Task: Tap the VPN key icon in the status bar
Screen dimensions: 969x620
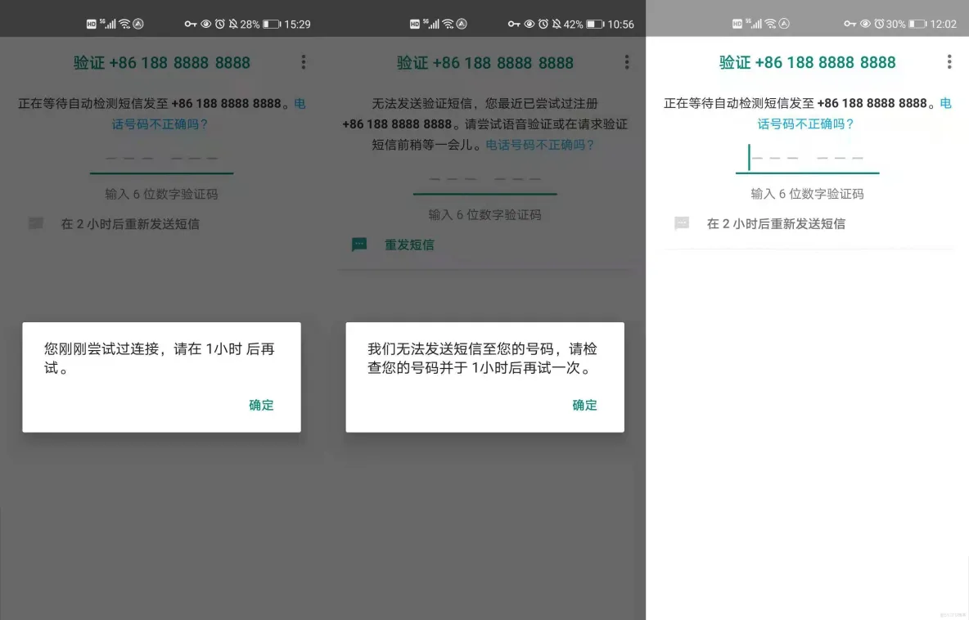Action: click(x=190, y=24)
